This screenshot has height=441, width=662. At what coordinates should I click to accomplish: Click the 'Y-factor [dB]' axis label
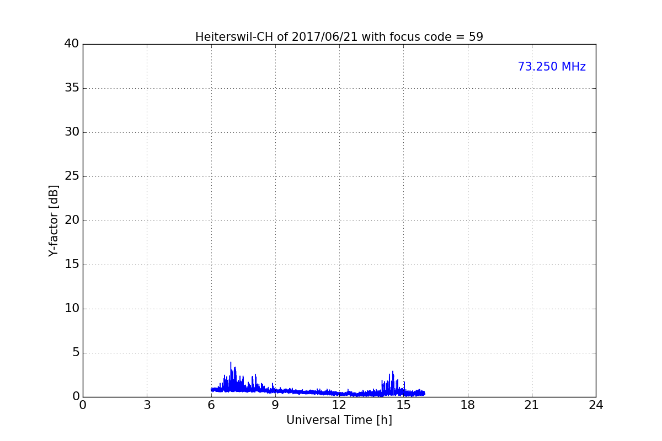pyautogui.click(x=54, y=220)
